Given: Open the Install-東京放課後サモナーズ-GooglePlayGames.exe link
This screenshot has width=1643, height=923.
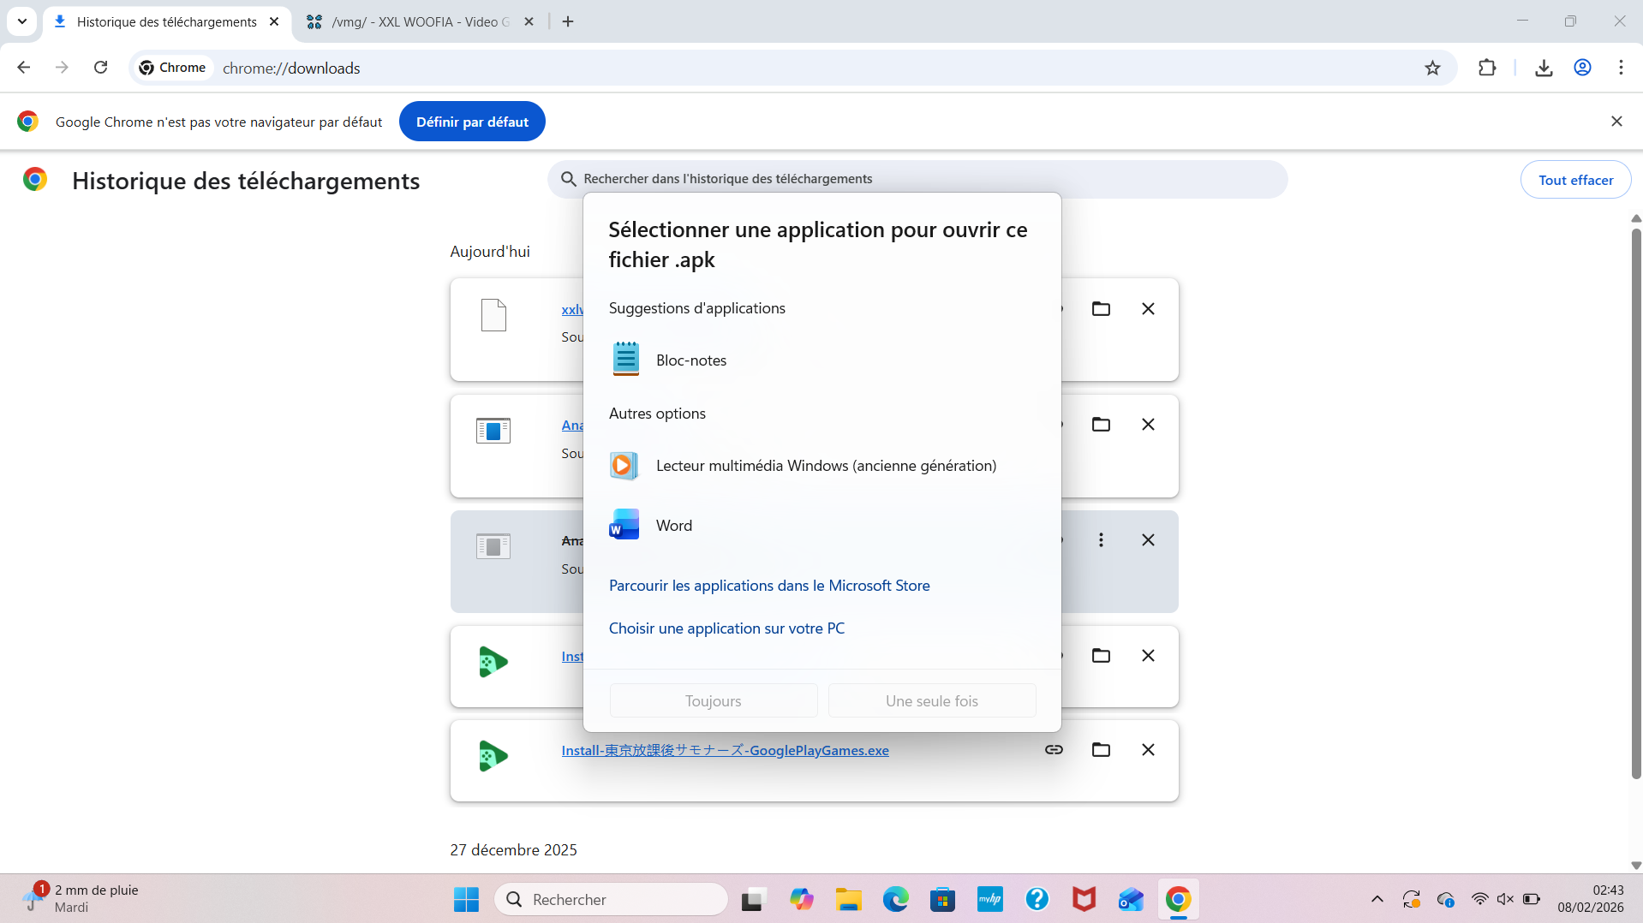Looking at the screenshot, I should click(x=725, y=750).
